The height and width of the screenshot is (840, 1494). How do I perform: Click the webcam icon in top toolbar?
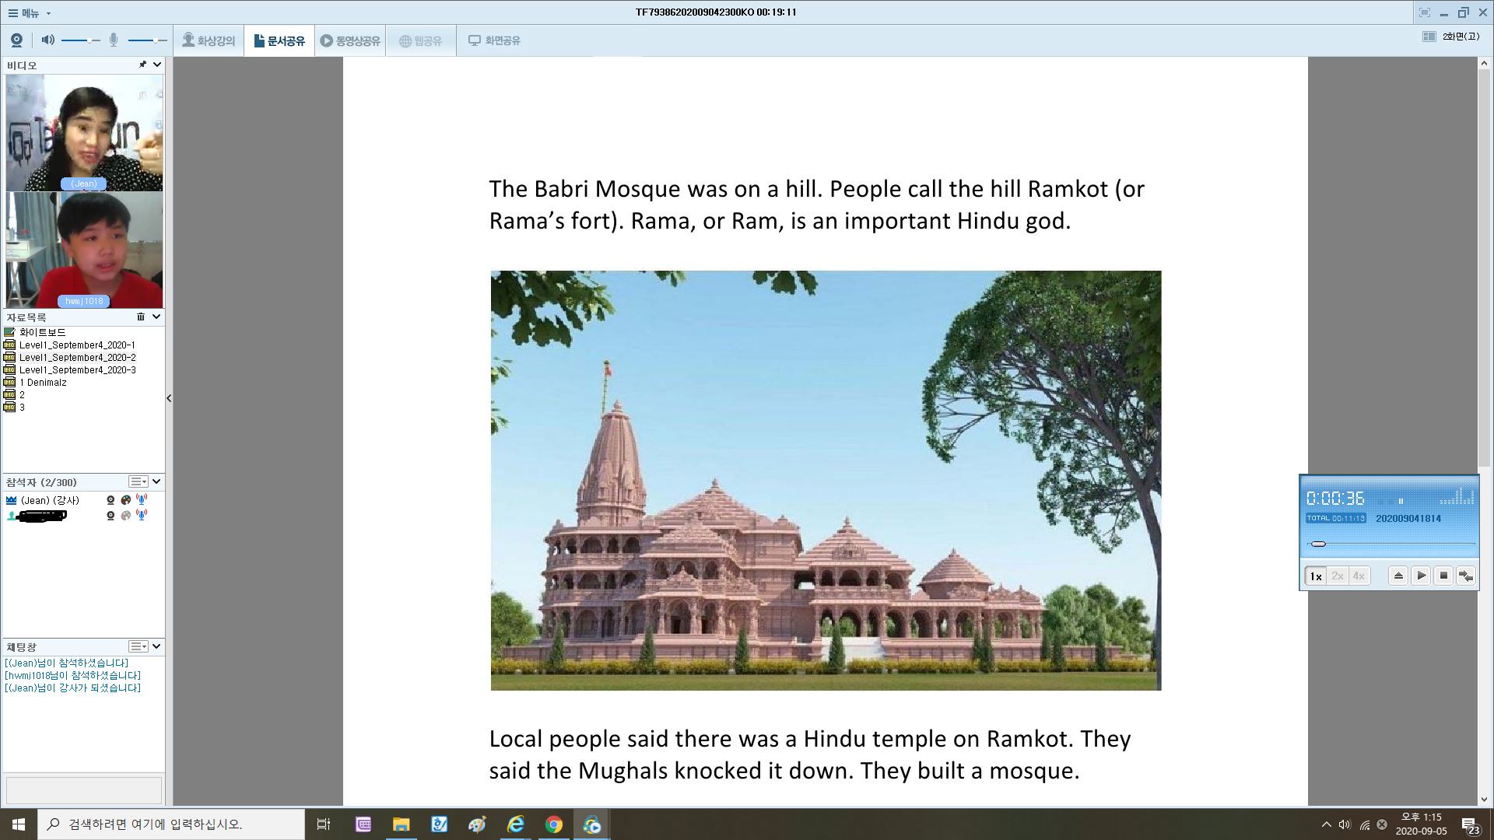click(x=16, y=40)
